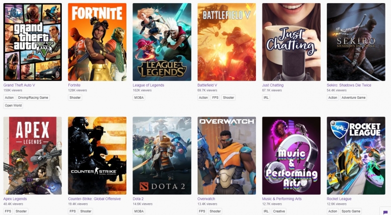Select the Shooter tag under Overwatch
Image resolution: width=391 pixels, height=215 pixels.
click(x=215, y=211)
